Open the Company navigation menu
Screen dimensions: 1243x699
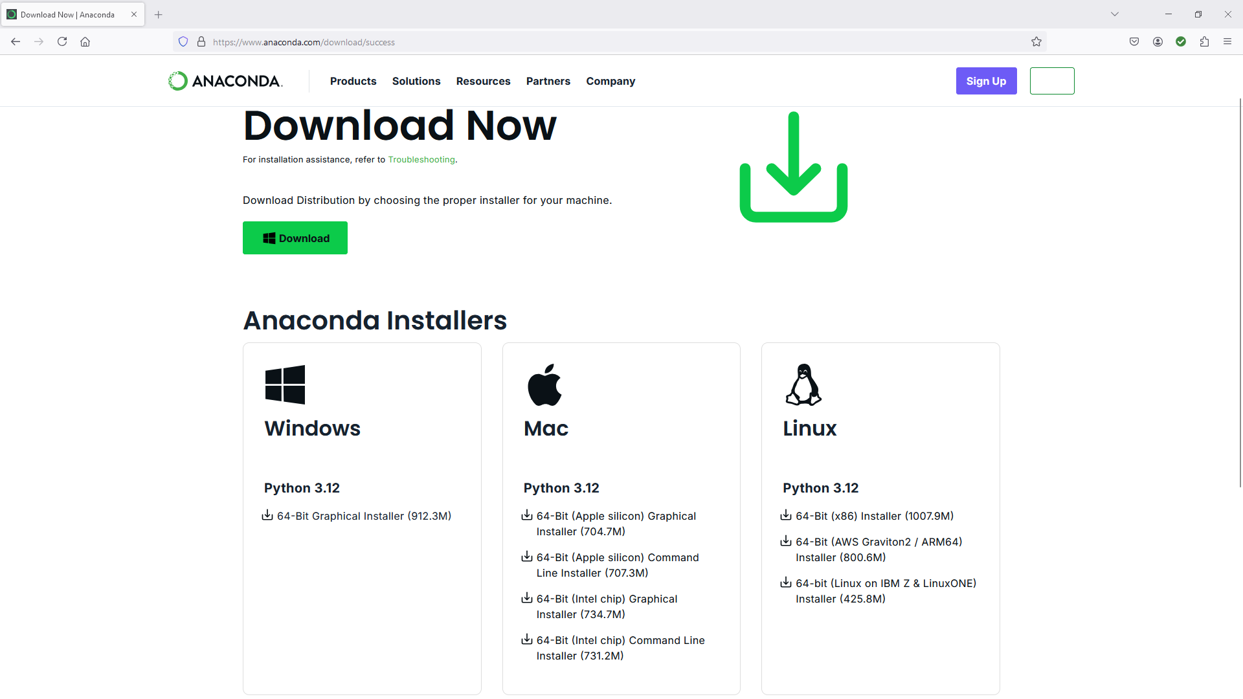click(610, 81)
